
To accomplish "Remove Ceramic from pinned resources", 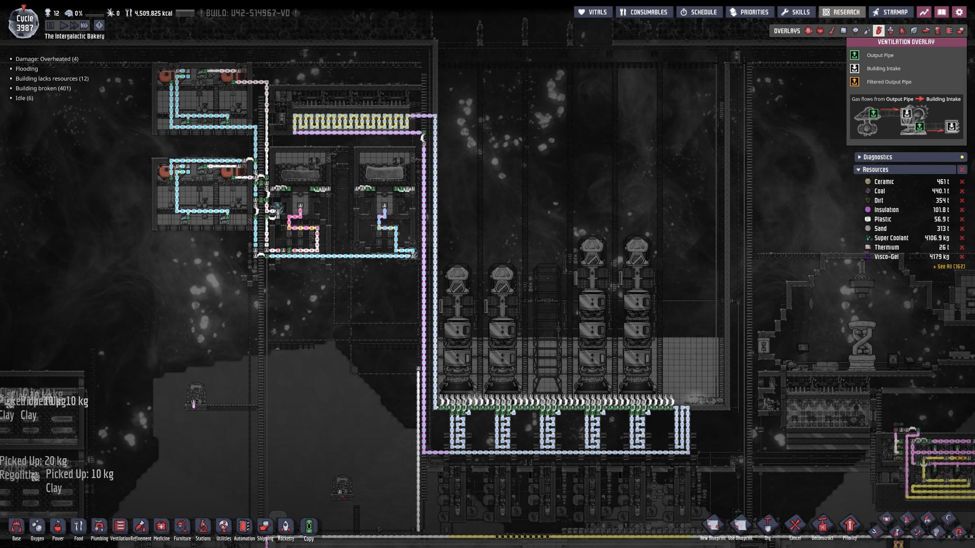I will (962, 182).
